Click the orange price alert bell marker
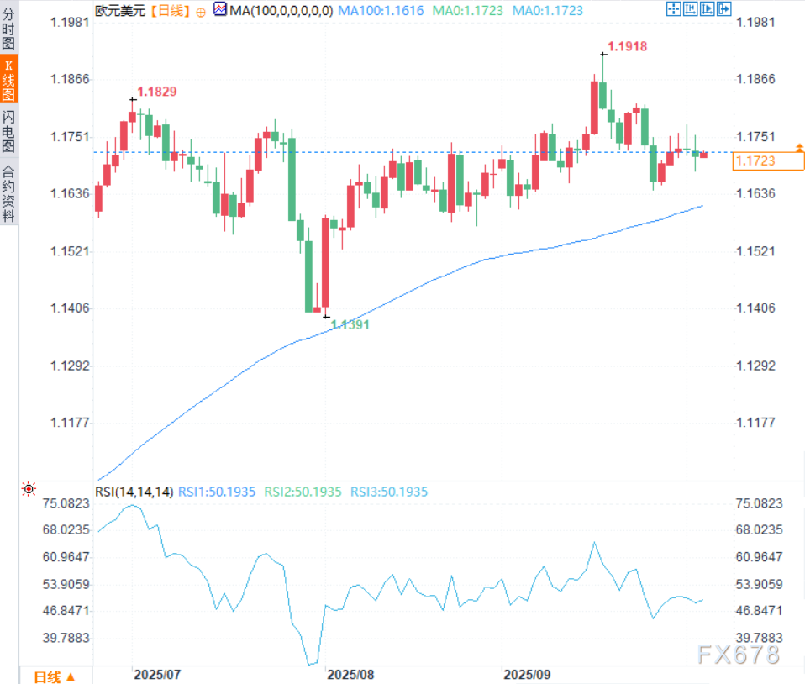This screenshot has width=805, height=684. pos(799,147)
